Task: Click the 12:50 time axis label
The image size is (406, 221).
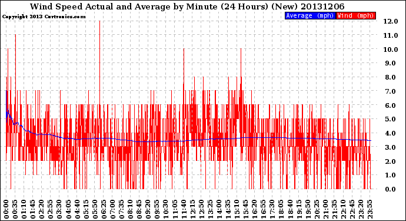Action: [201, 209]
